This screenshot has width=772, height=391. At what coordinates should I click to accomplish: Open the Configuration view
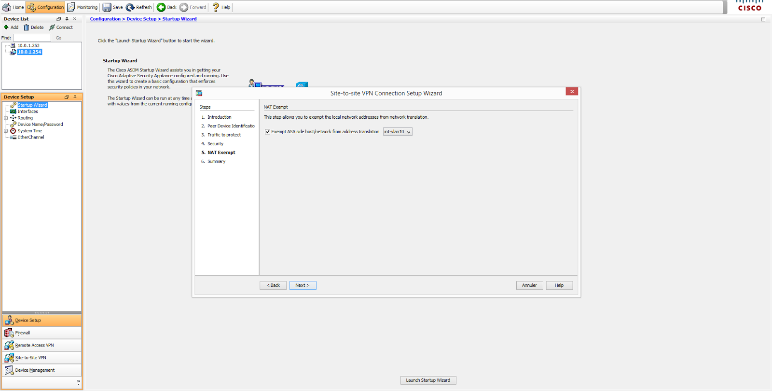point(45,7)
